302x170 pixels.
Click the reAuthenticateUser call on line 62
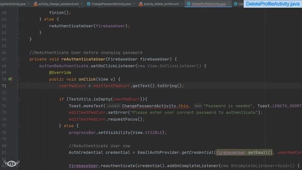71,26
